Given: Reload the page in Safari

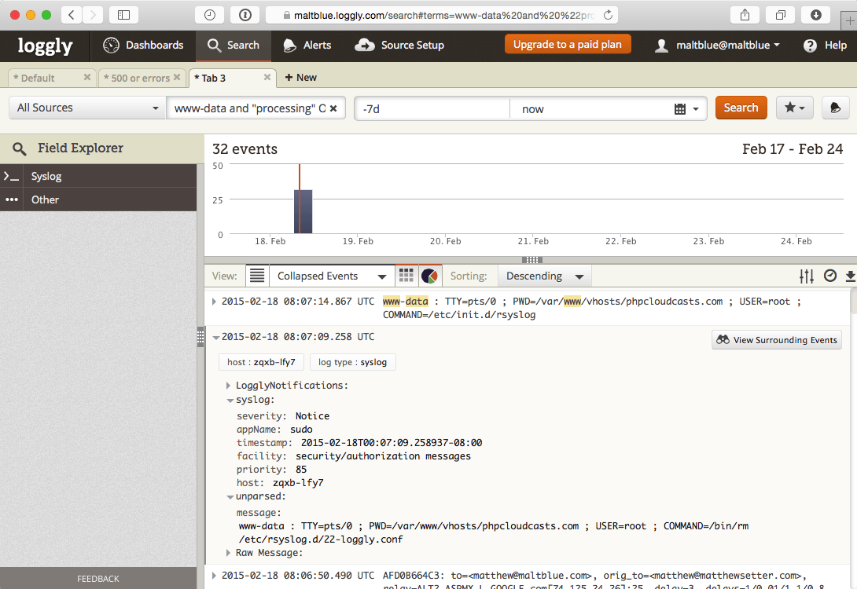Looking at the screenshot, I should 608,15.
